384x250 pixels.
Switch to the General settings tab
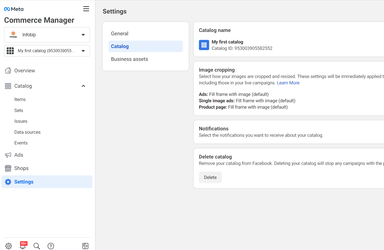[120, 33]
